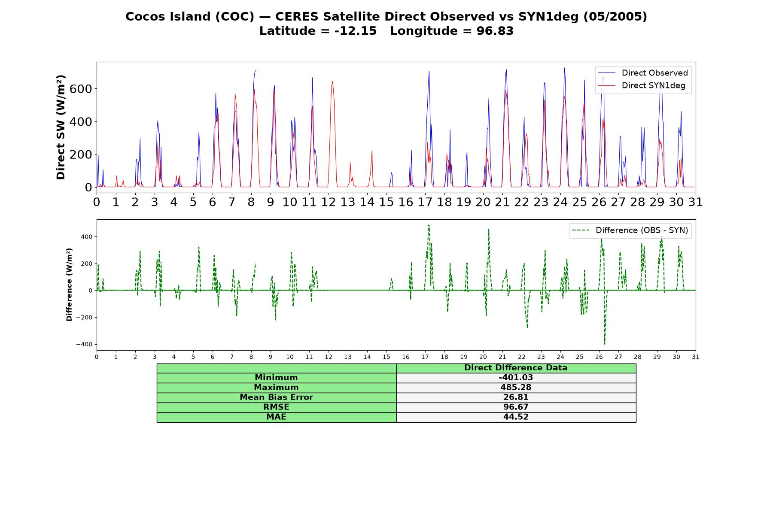Click the green dashed Difference legend line
The width and height of the screenshot is (773, 515).
581,230
